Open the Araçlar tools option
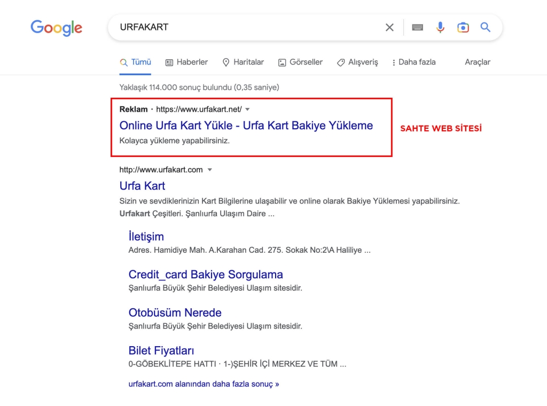 tap(477, 62)
